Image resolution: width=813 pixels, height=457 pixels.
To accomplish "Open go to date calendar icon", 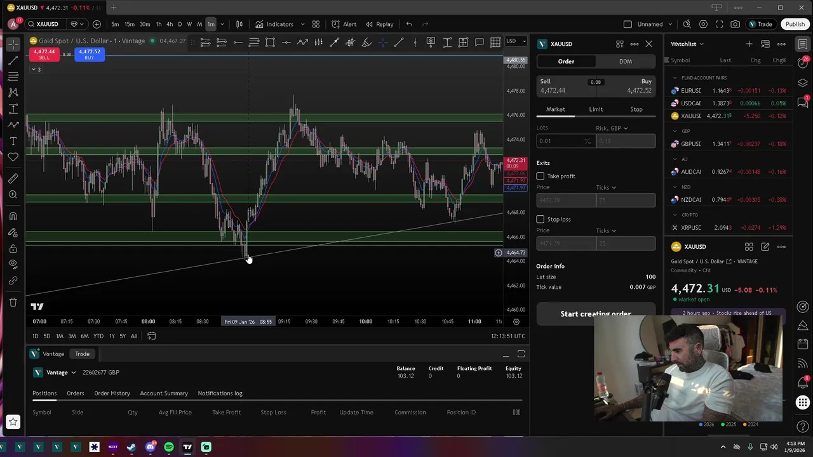I will click(x=151, y=336).
